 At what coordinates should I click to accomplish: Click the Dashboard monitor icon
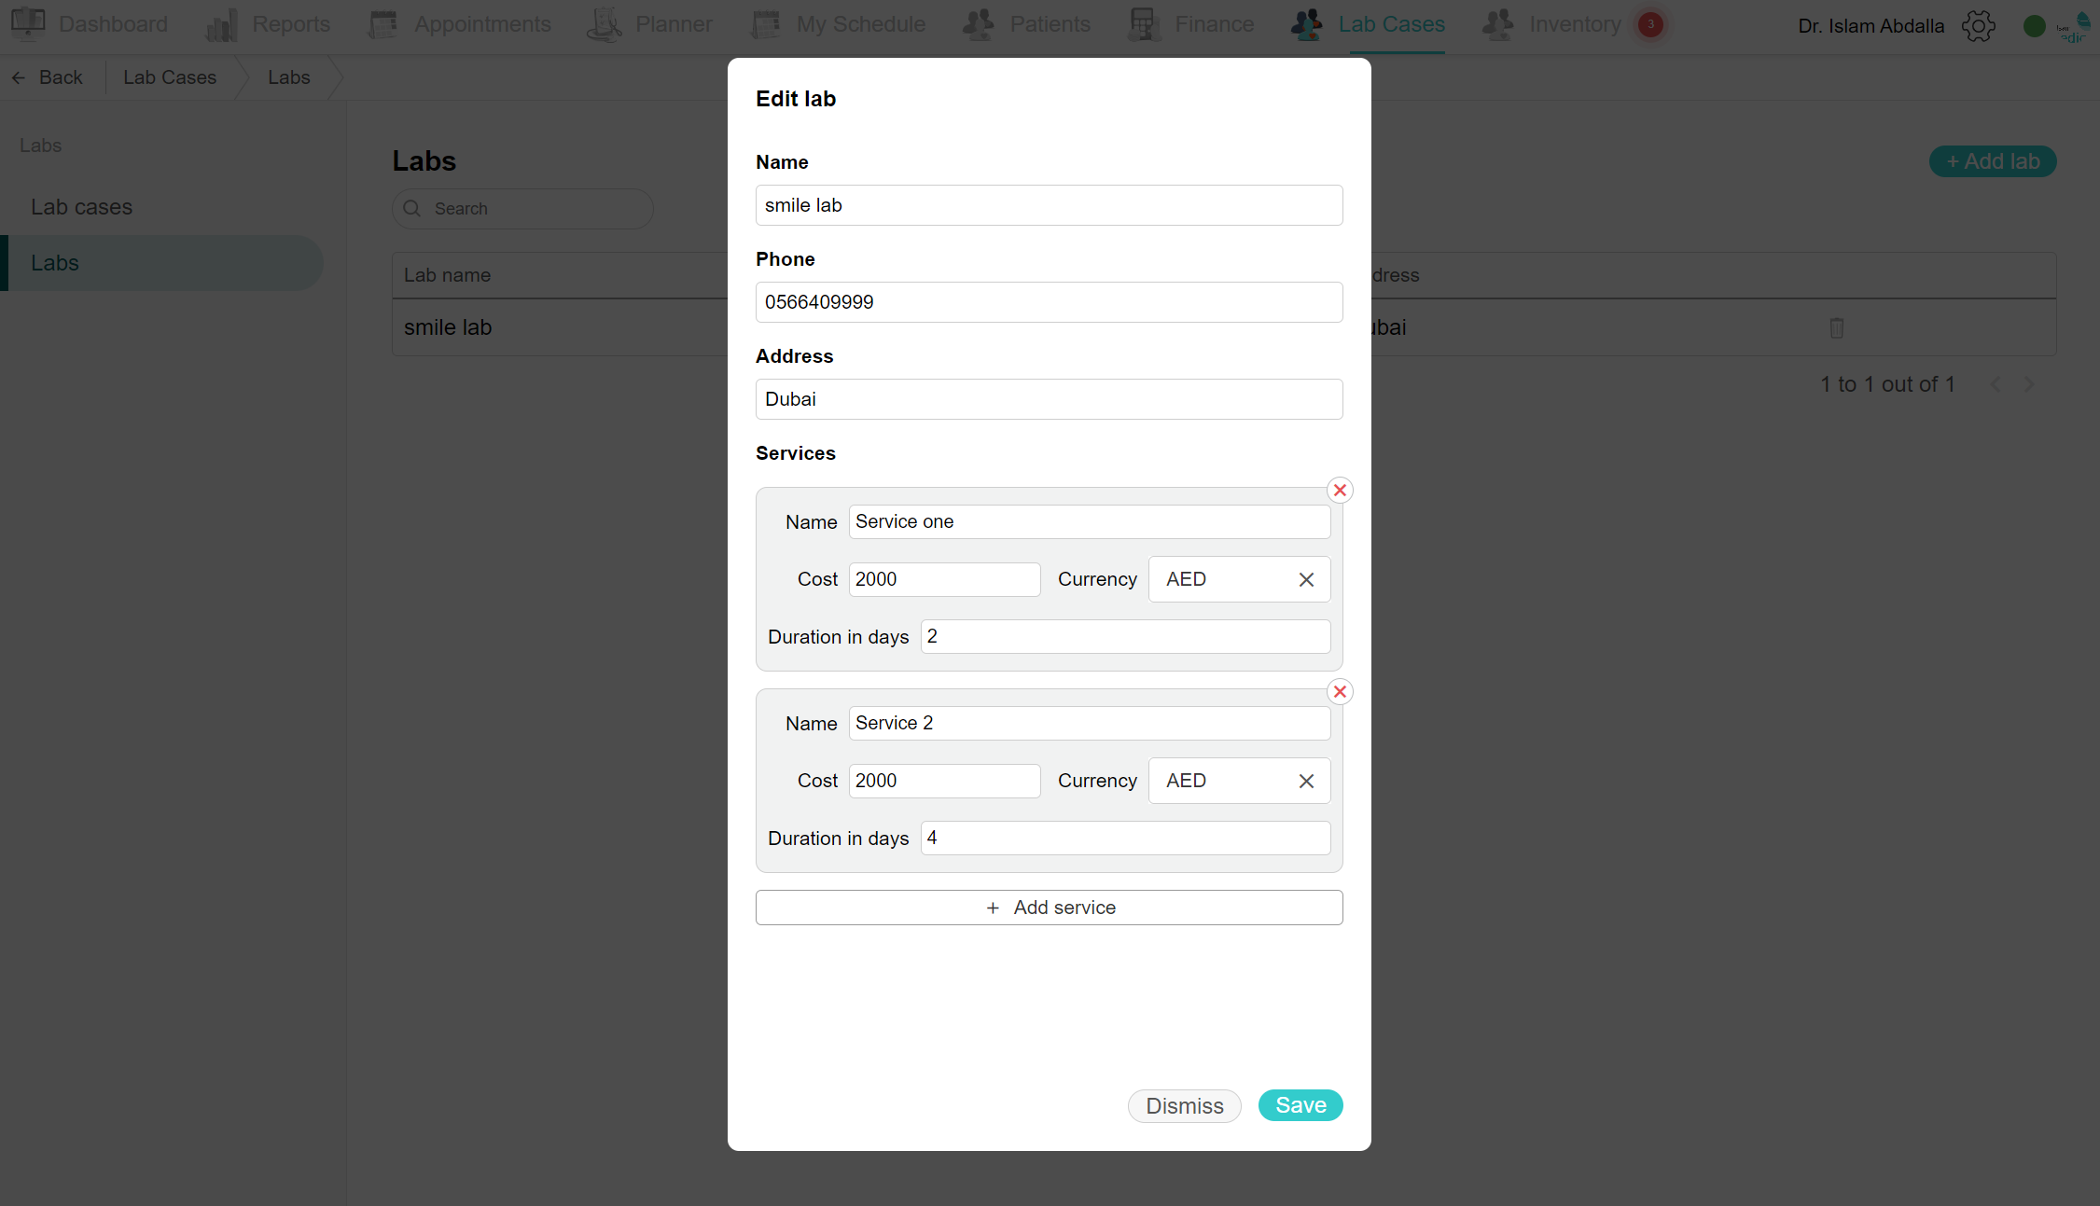click(x=29, y=23)
